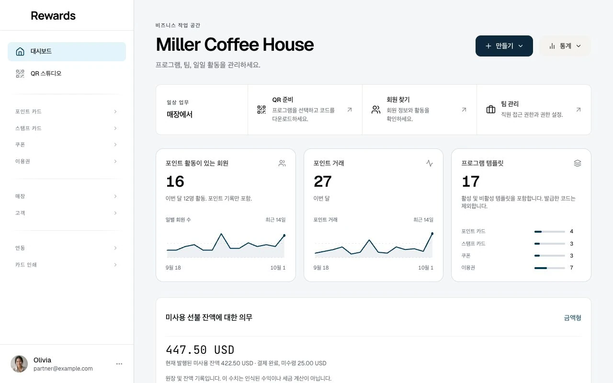
Task: Click Olivia's profile avatar
Action: pyautogui.click(x=19, y=364)
